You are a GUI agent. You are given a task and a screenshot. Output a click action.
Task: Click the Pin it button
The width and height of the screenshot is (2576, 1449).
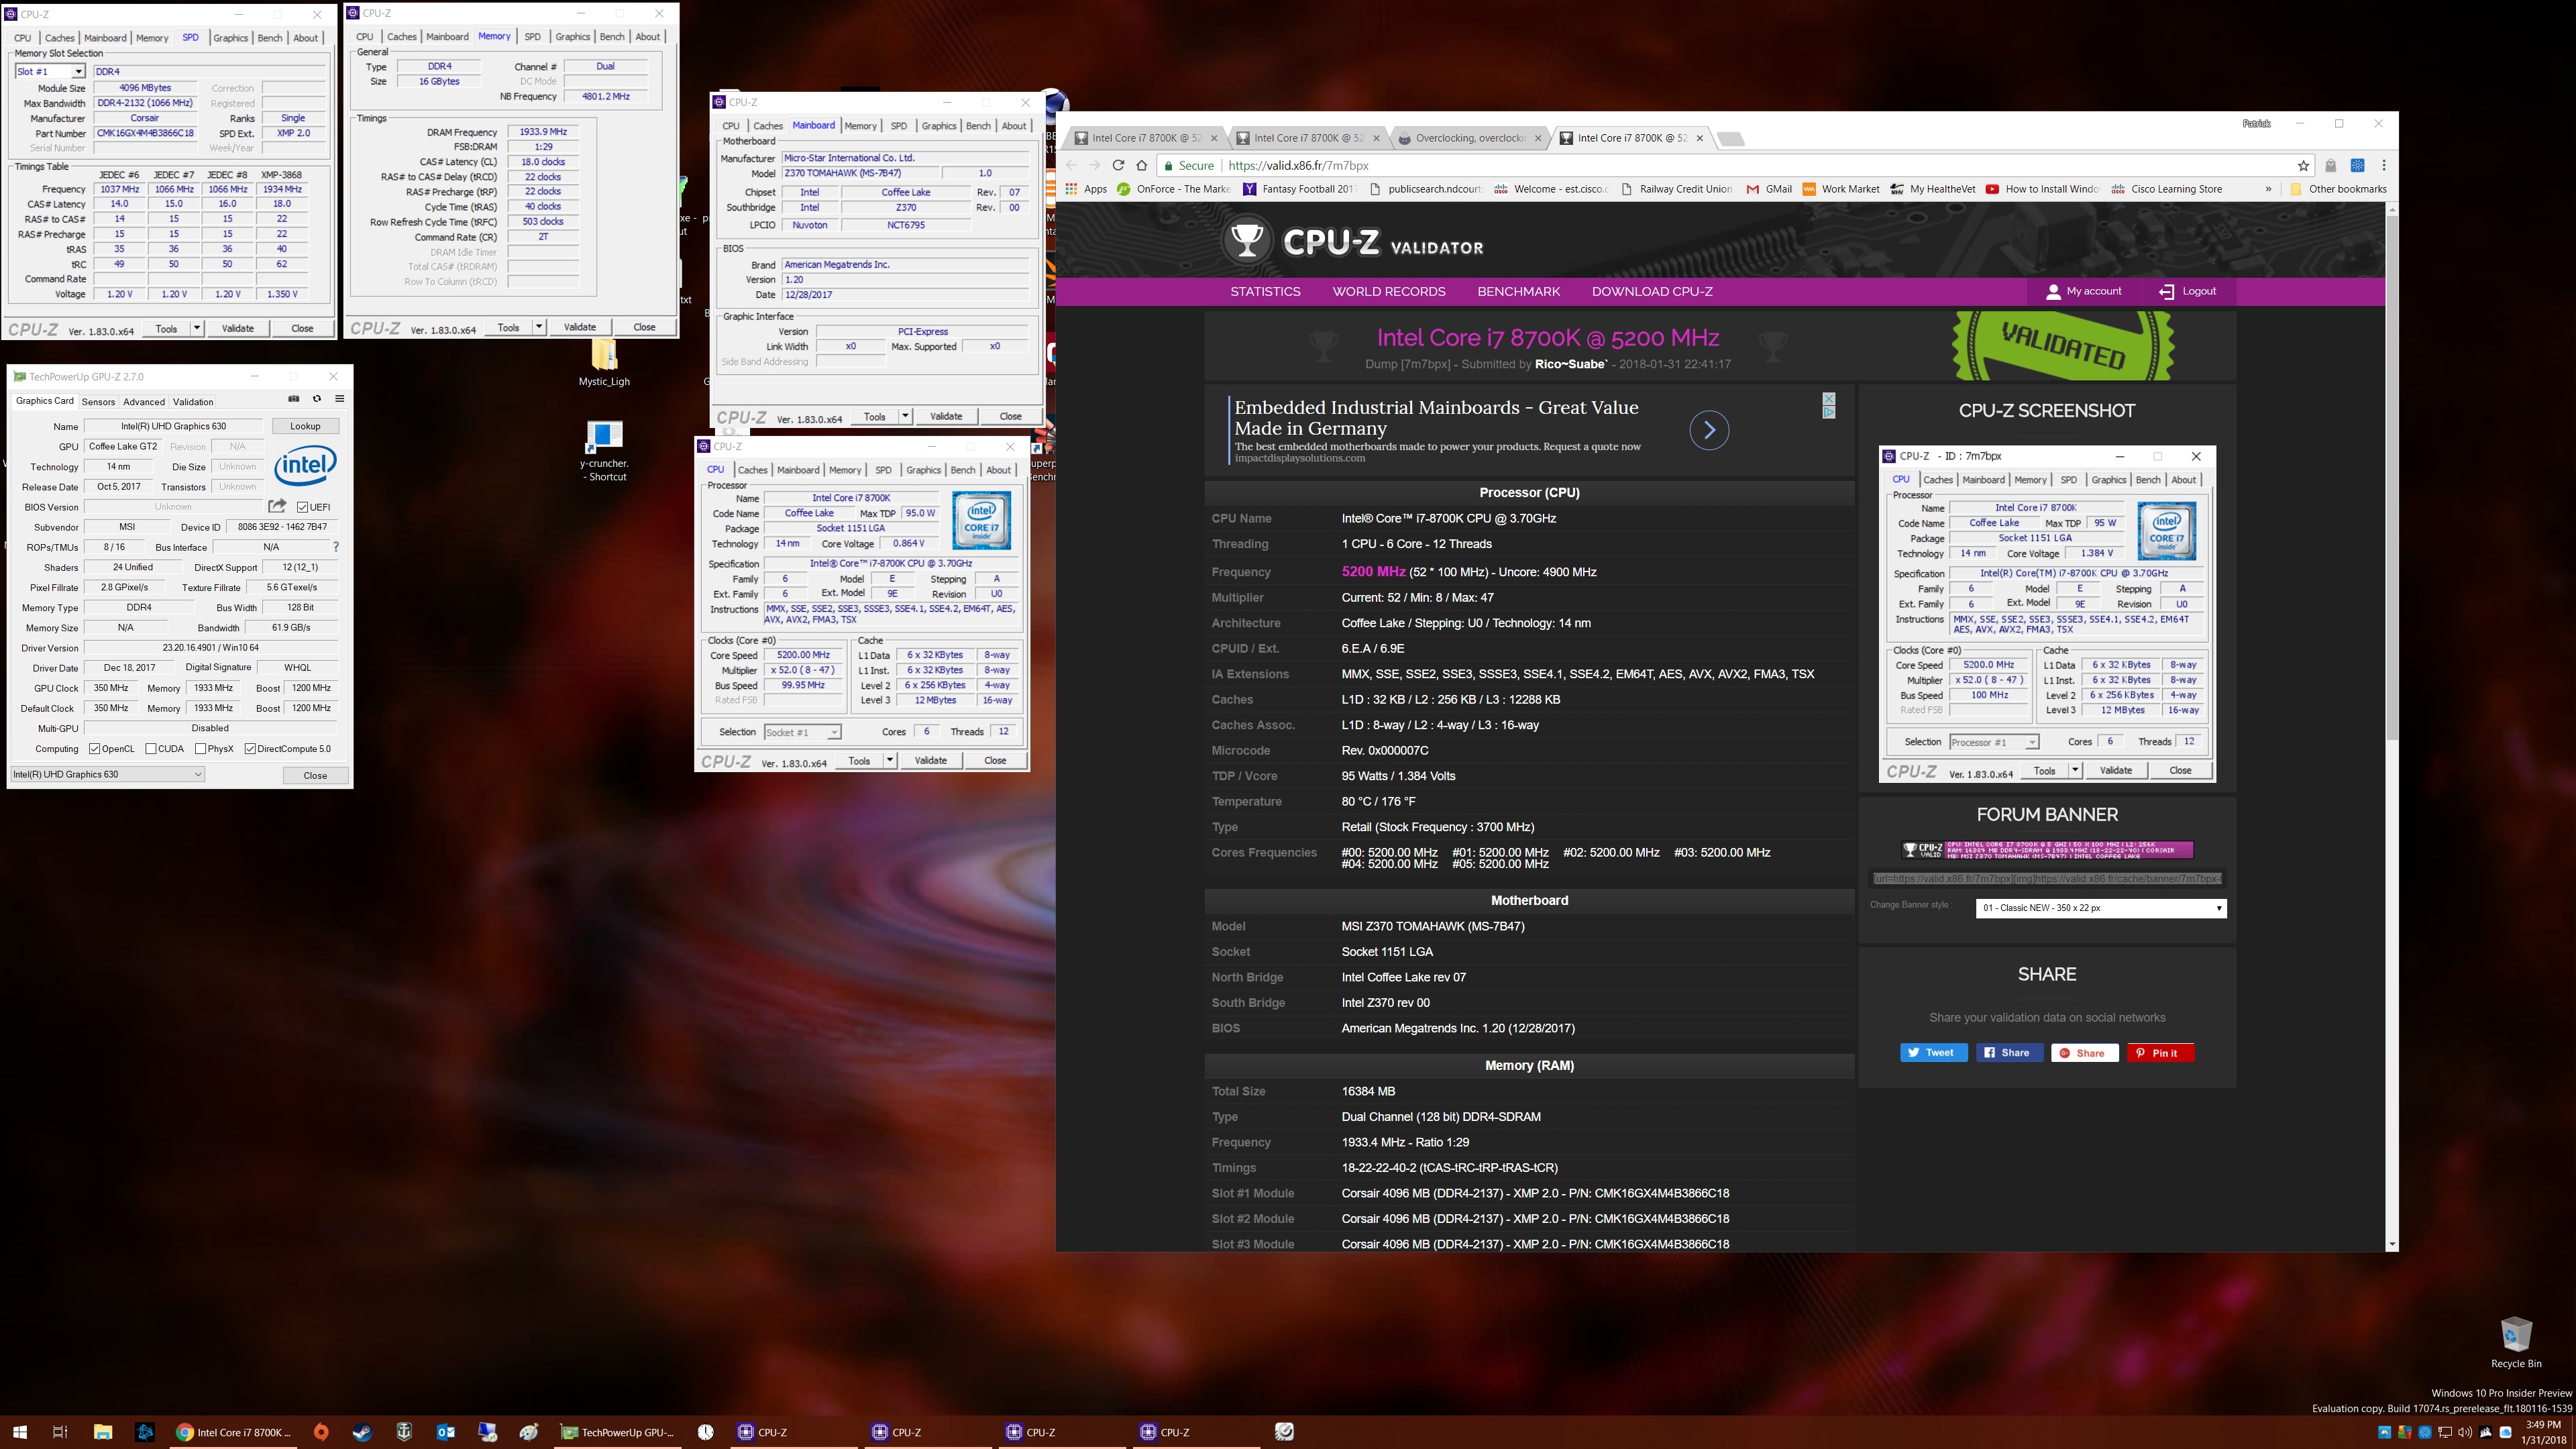point(2160,1052)
